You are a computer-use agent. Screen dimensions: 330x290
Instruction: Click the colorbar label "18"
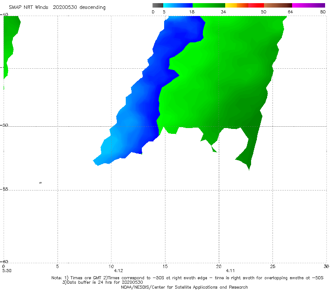pyautogui.click(x=191, y=12)
